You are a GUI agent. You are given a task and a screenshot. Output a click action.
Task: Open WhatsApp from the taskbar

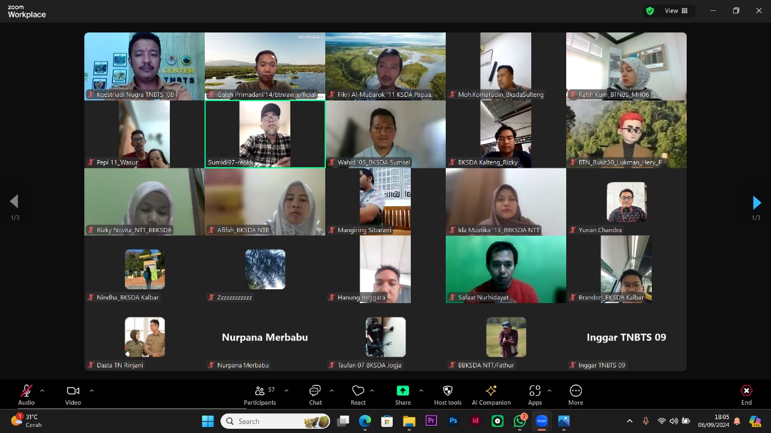(x=519, y=421)
